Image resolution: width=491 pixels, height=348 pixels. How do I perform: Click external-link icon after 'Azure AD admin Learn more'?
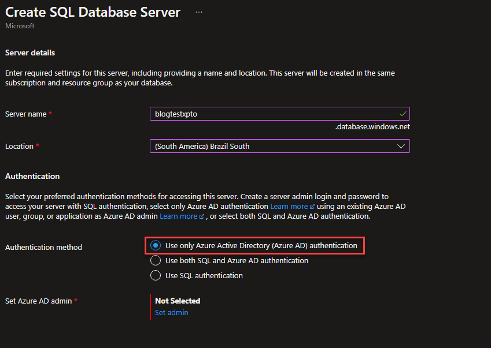click(202, 216)
